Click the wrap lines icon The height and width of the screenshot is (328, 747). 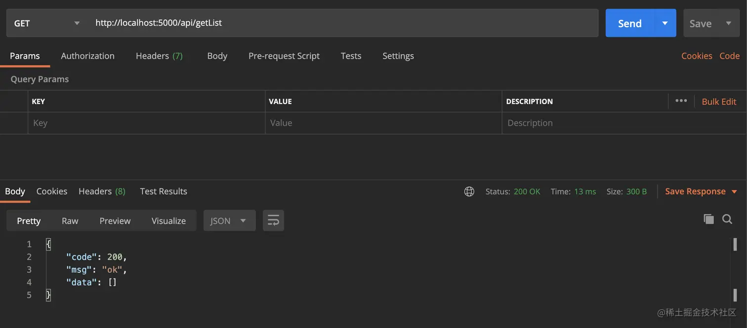[273, 220]
